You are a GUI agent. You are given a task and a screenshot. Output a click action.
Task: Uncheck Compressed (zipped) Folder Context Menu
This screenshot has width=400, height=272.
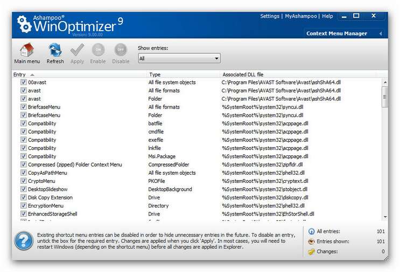coord(24,164)
